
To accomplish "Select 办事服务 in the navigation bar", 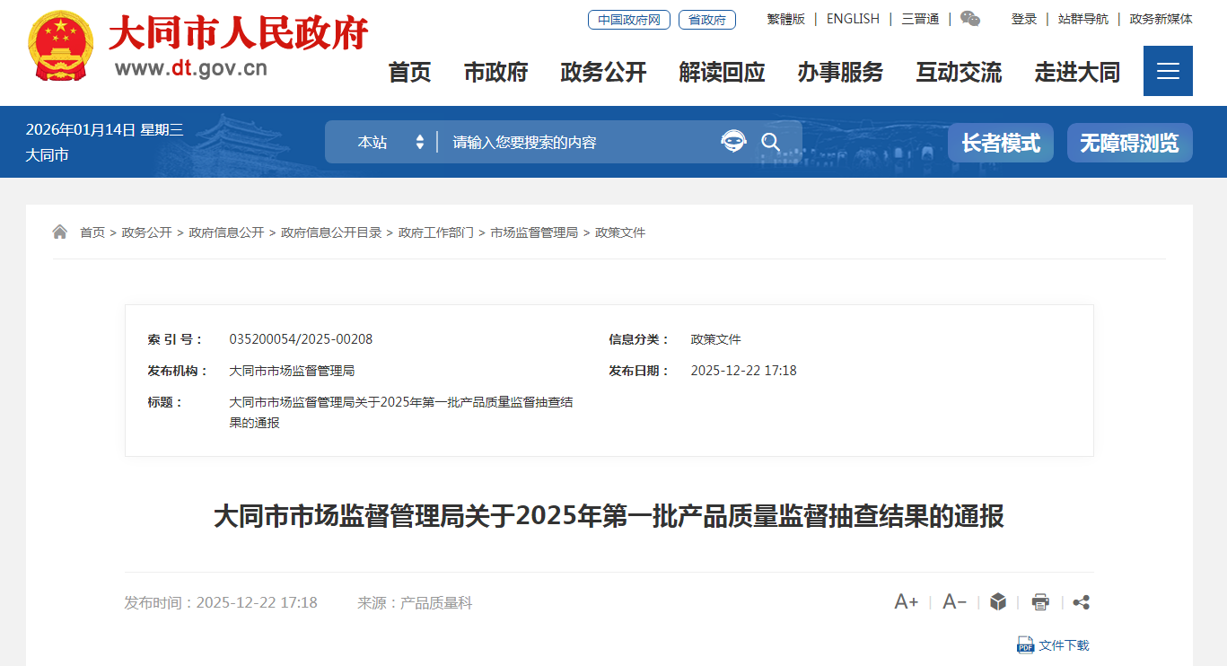I will [840, 72].
